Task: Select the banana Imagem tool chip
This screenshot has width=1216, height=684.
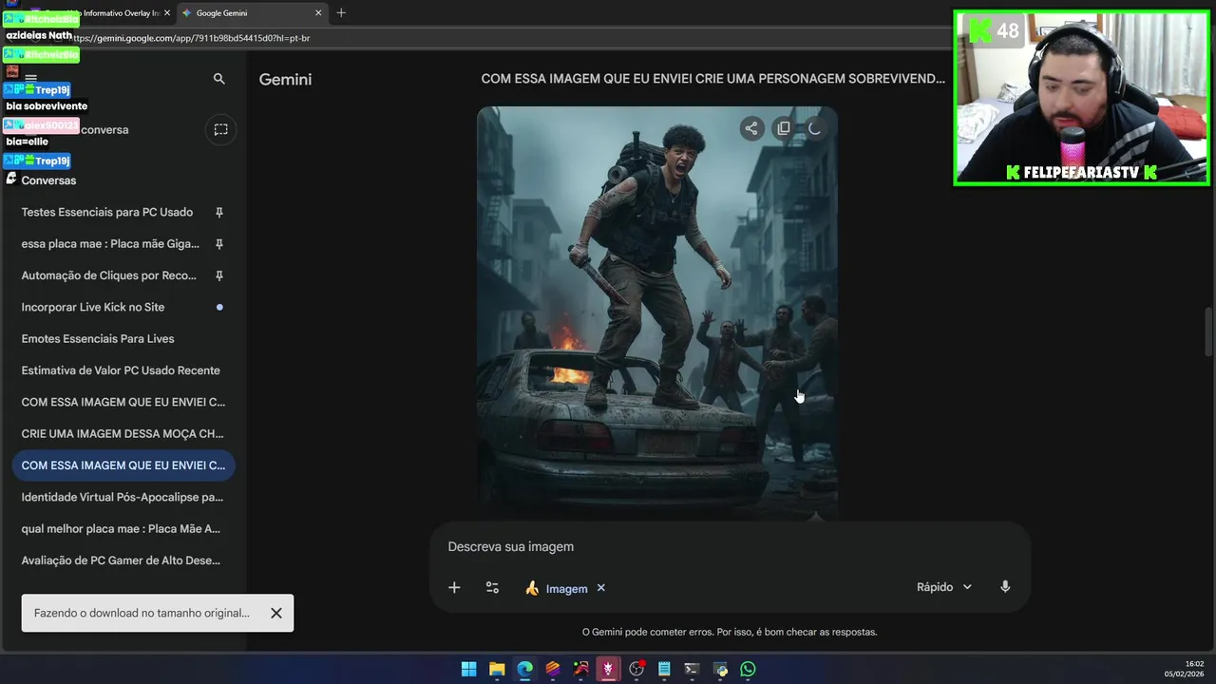Action: tap(557, 588)
